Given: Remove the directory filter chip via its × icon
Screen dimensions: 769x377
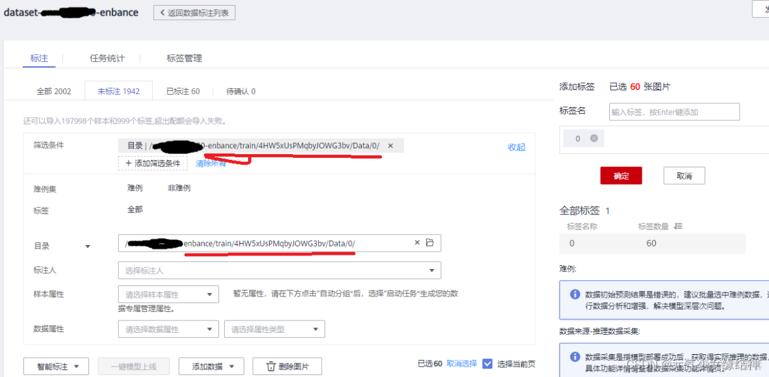Looking at the screenshot, I should 390,145.
